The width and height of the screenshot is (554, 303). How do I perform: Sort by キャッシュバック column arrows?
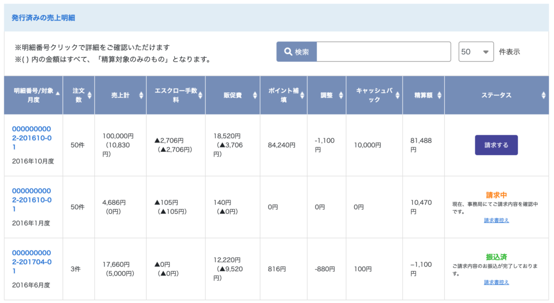398,95
